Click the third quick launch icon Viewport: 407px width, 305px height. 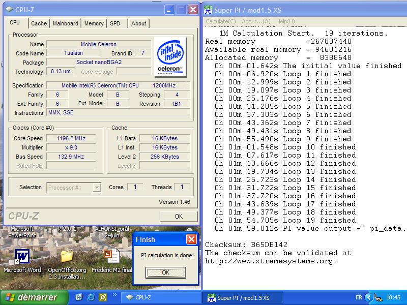click(x=103, y=297)
